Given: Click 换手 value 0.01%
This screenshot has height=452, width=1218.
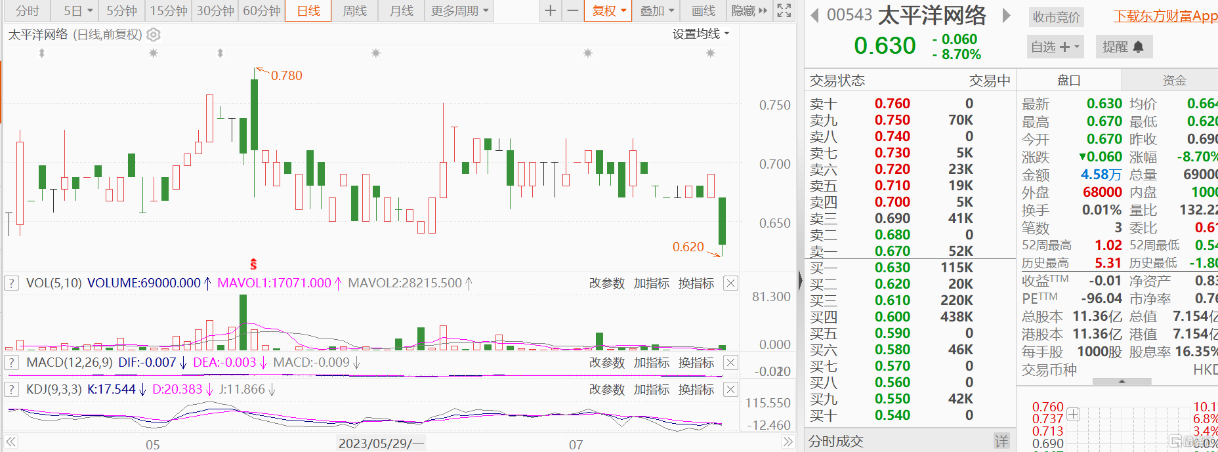Looking at the screenshot, I should [1102, 210].
